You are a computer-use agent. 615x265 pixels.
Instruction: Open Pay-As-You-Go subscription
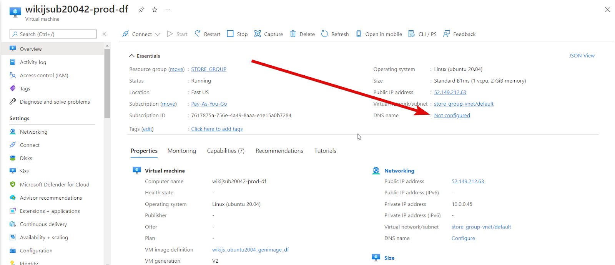(209, 104)
